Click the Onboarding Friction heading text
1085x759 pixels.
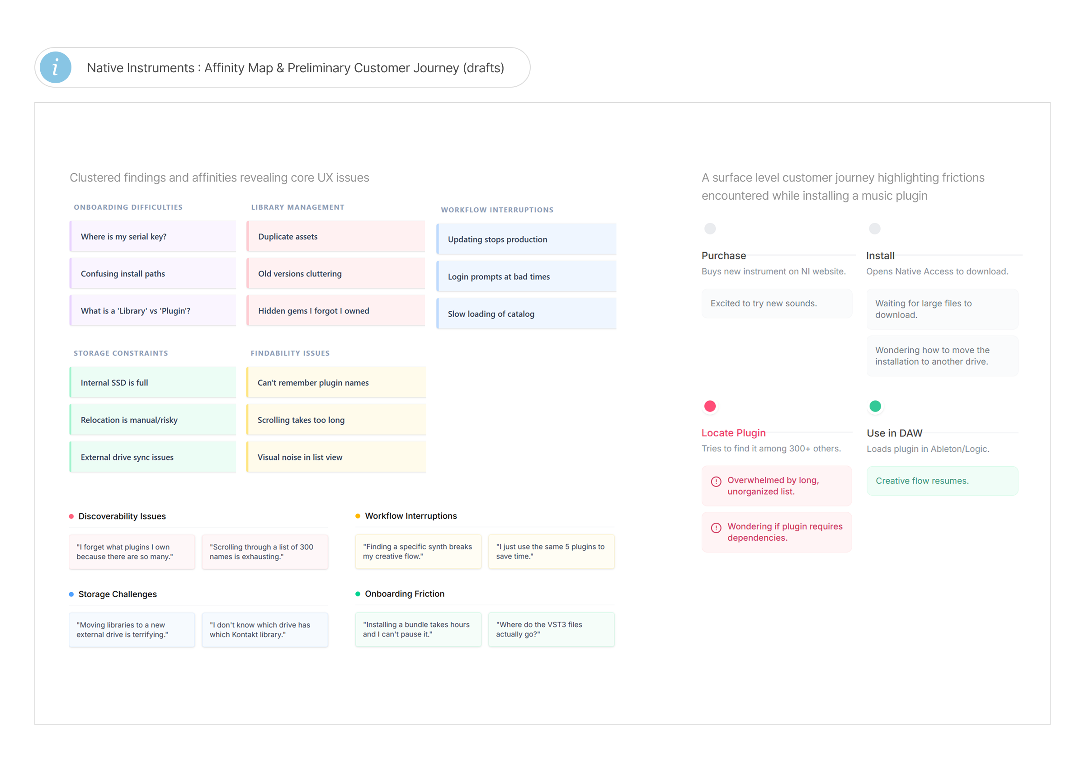tap(405, 594)
